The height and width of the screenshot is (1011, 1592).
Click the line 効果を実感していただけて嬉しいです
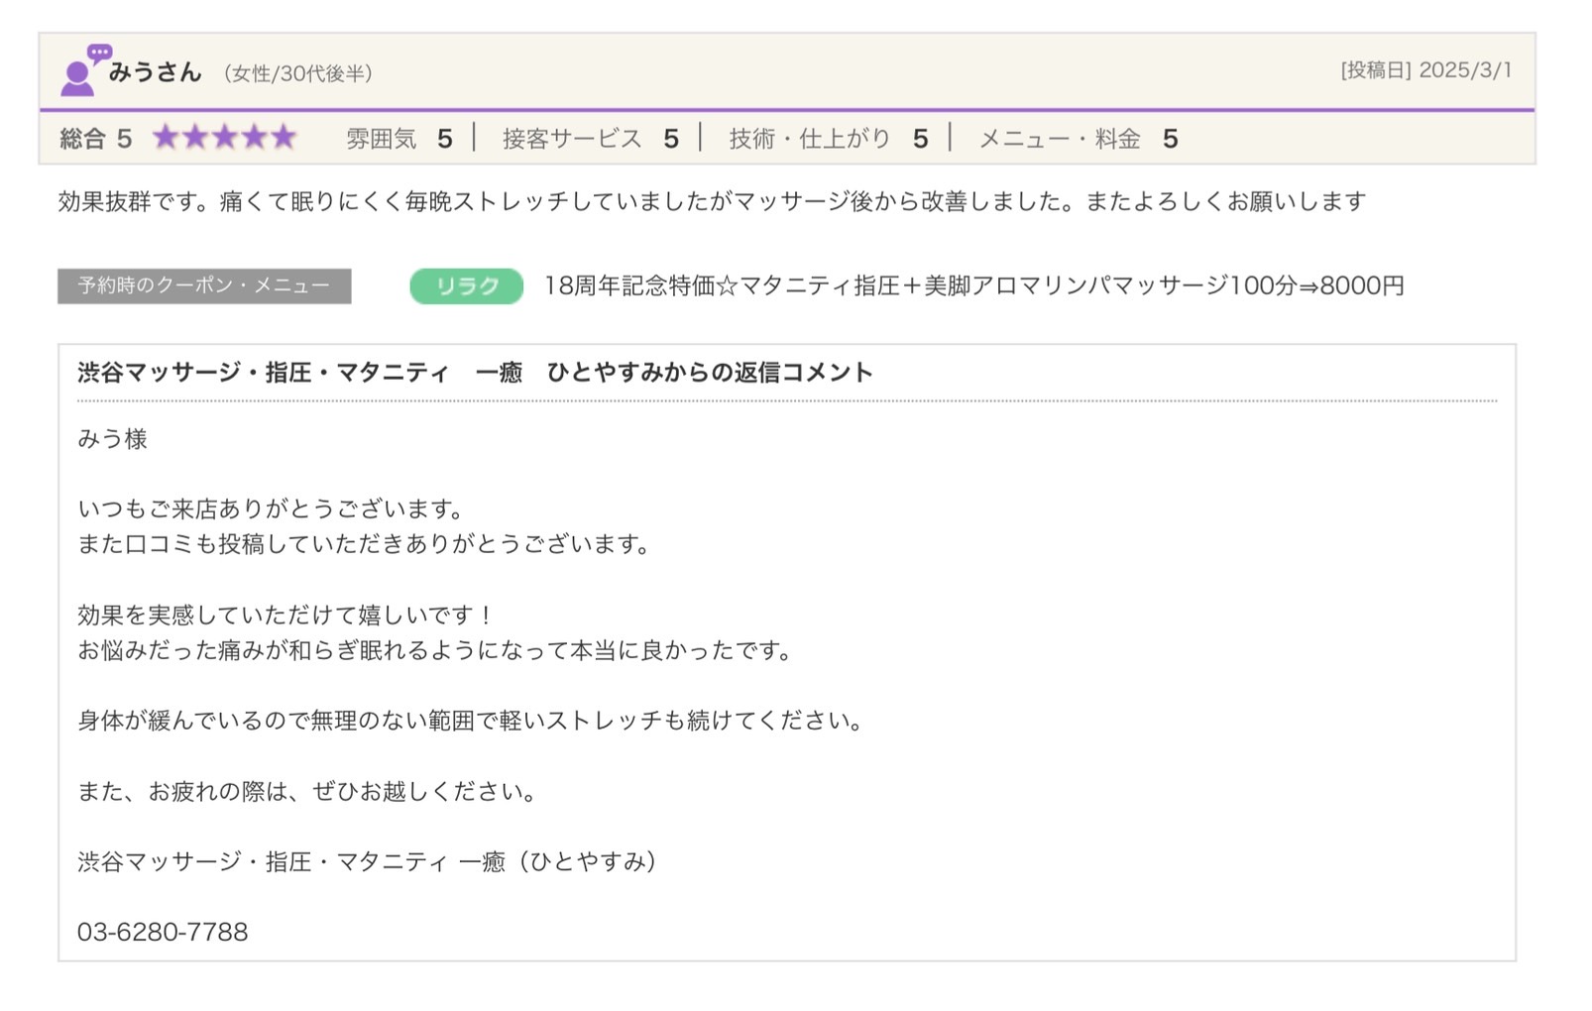click(285, 616)
